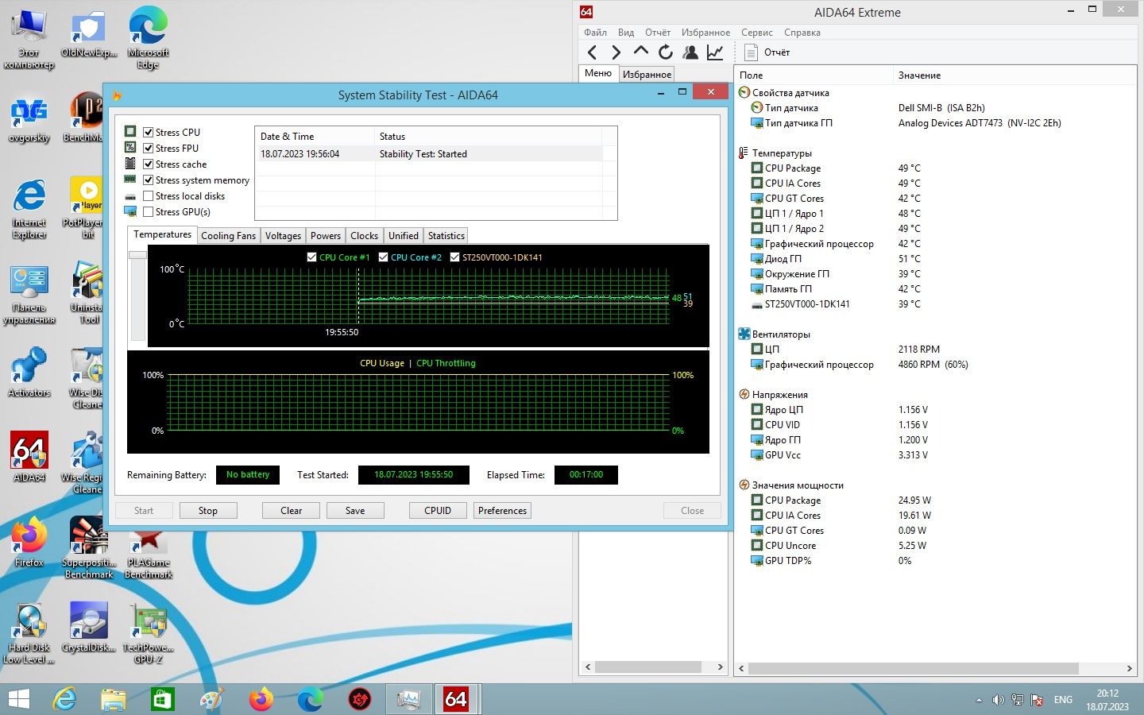Enable Stress GPU(s) checkbox
Screen dimensions: 1144x715
tap(148, 211)
